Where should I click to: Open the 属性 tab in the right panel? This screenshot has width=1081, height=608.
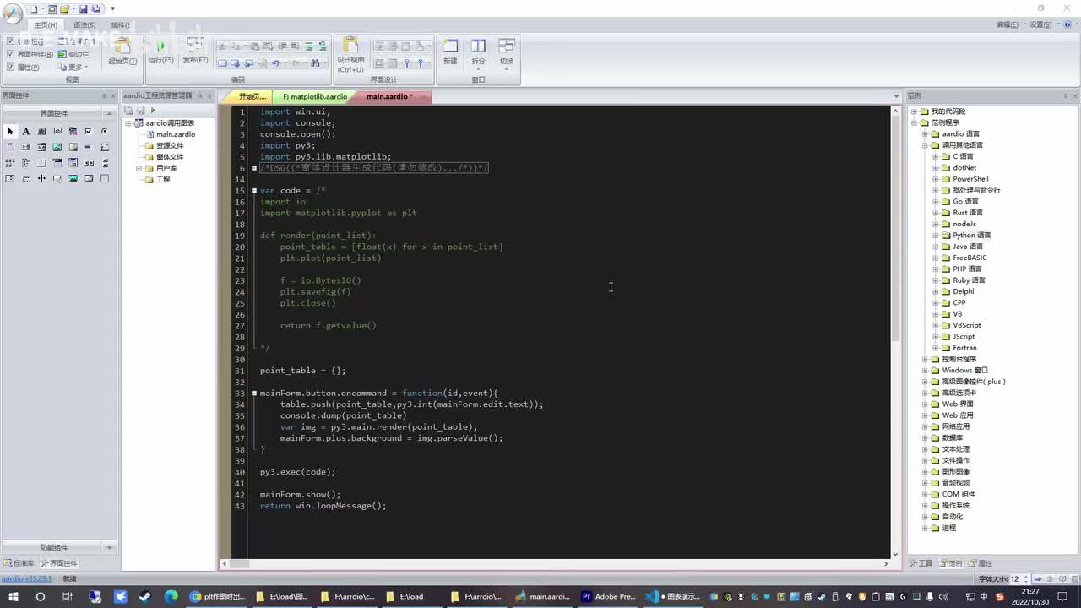981,563
